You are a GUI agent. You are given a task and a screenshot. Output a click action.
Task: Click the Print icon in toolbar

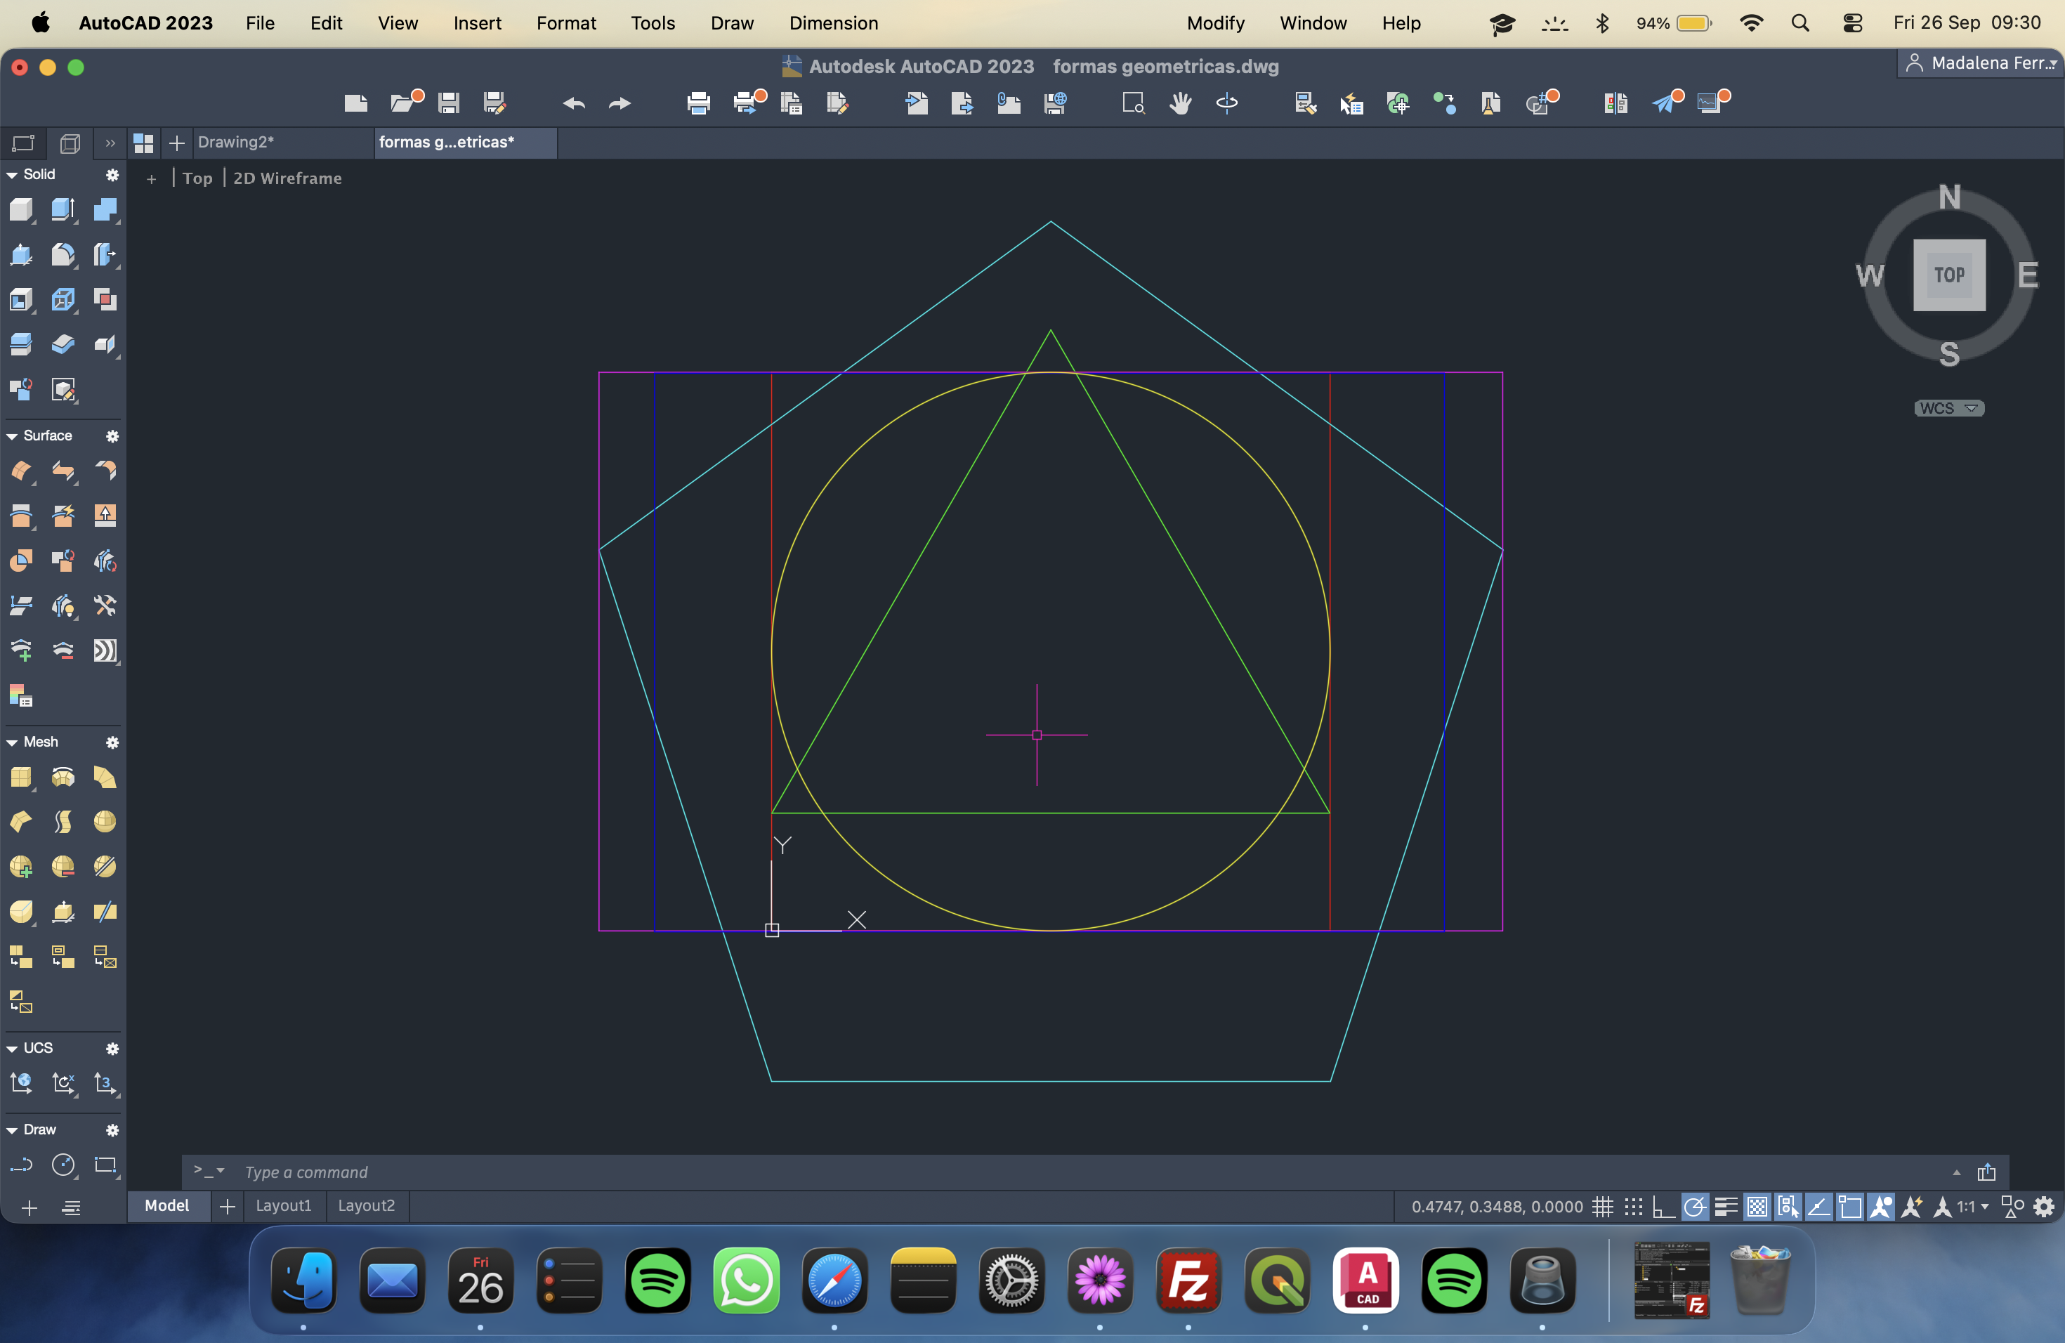tap(698, 104)
